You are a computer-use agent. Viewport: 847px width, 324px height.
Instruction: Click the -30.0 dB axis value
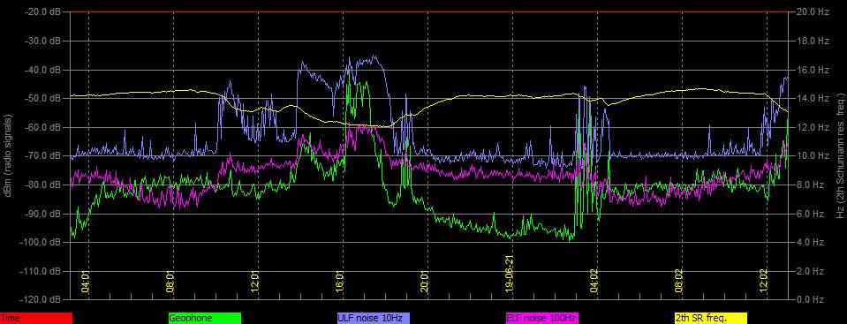(43, 41)
